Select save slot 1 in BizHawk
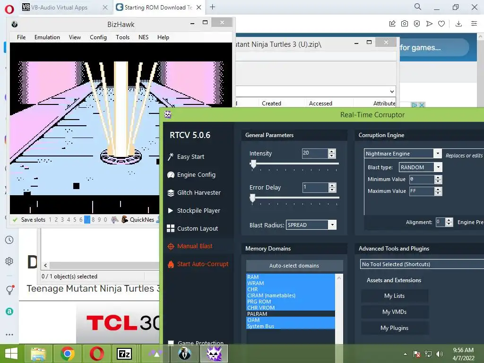Image resolution: width=484 pixels, height=363 pixels. coord(50,220)
